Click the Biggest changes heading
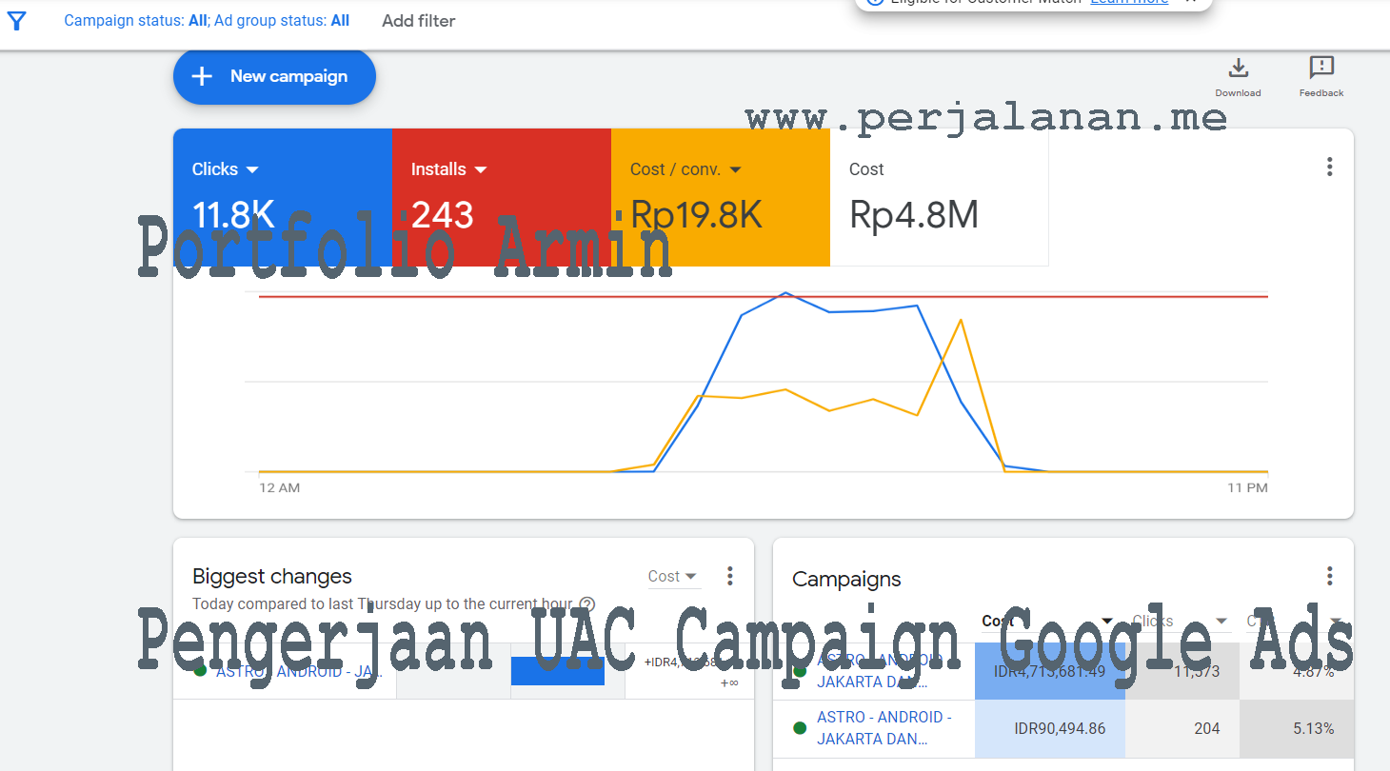1390x771 pixels. (x=272, y=577)
